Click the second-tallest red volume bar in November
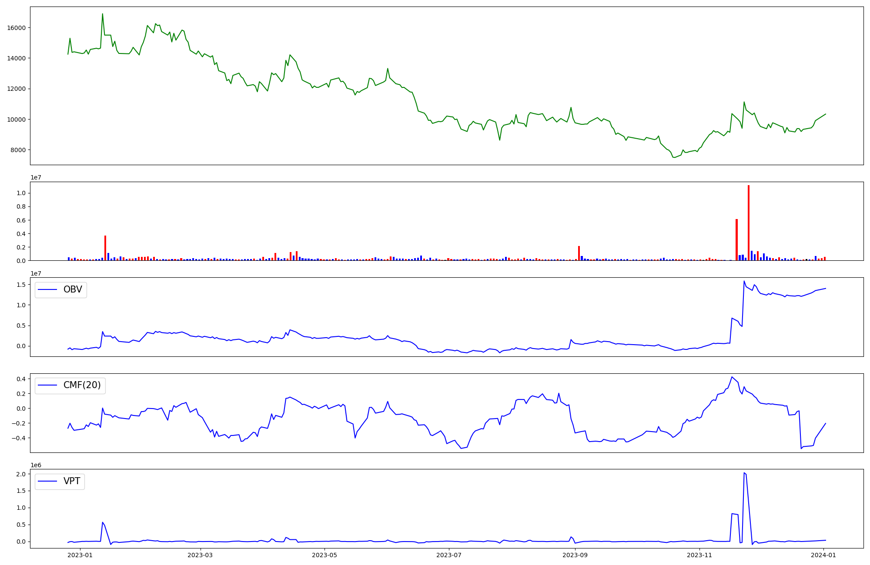 click(x=736, y=240)
